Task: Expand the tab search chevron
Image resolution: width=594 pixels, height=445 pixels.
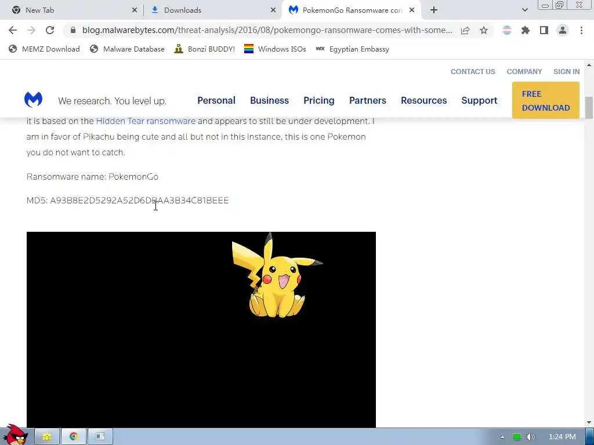Action: point(524,10)
